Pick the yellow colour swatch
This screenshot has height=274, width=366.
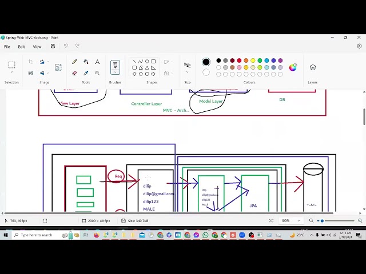pyautogui.click(x=253, y=61)
